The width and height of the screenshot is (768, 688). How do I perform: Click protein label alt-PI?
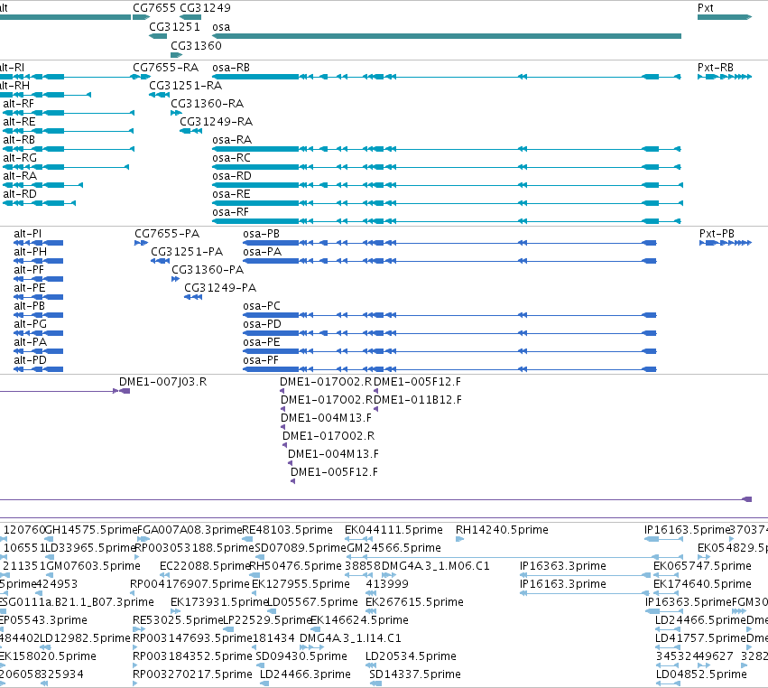[x=27, y=234]
